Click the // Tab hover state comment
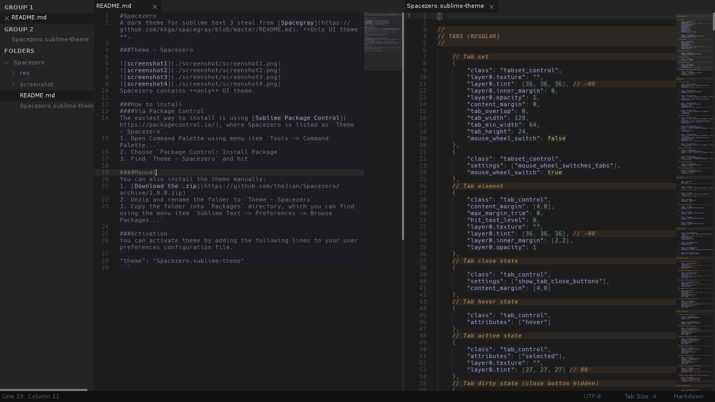Viewport: 715px width, 402px height. coord(485,301)
